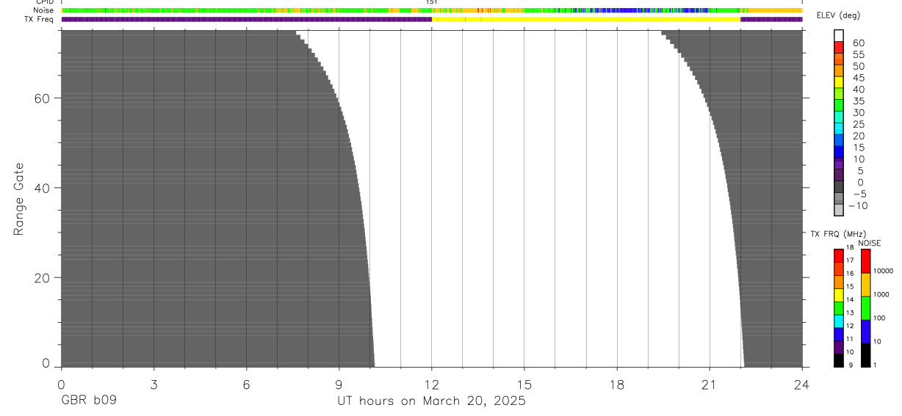Select the yellow swatch in the ELEV color scale

click(839, 81)
